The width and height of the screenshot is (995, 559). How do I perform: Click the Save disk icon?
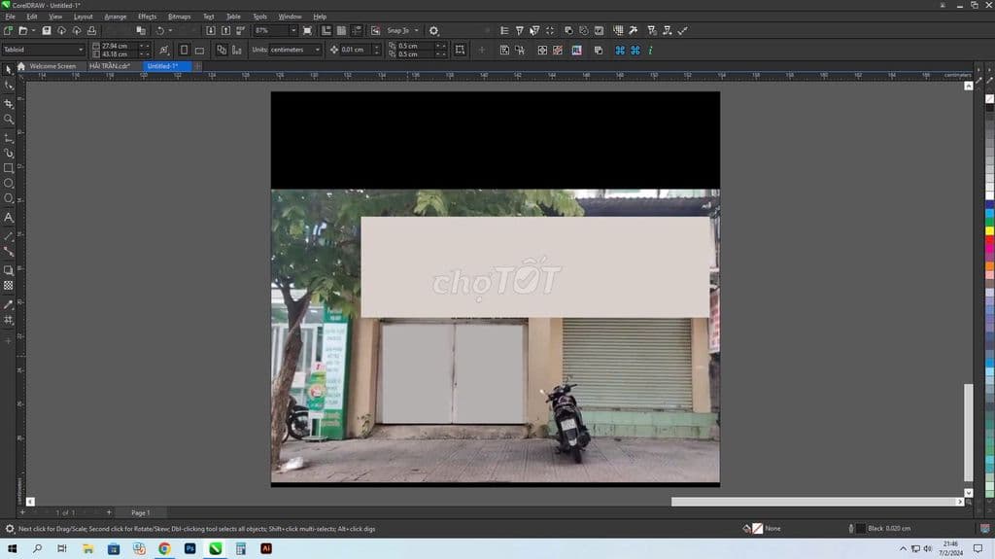tap(47, 30)
